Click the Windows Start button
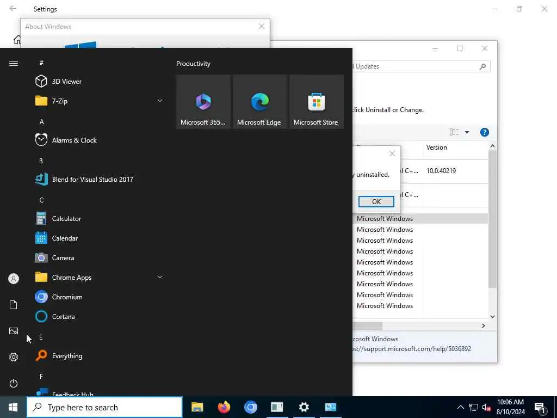The width and height of the screenshot is (557, 418). point(13,407)
